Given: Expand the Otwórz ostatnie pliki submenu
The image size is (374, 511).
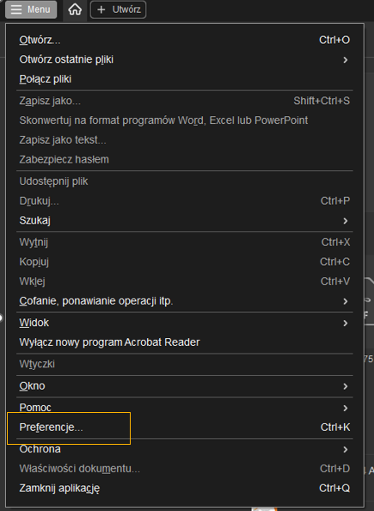Looking at the screenshot, I should click(x=185, y=59).
